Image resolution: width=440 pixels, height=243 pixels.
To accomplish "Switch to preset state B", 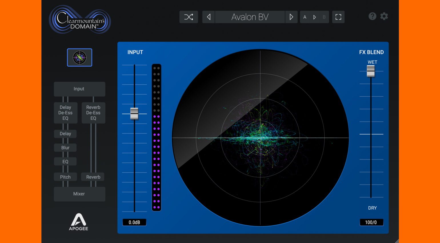I will pos(324,17).
